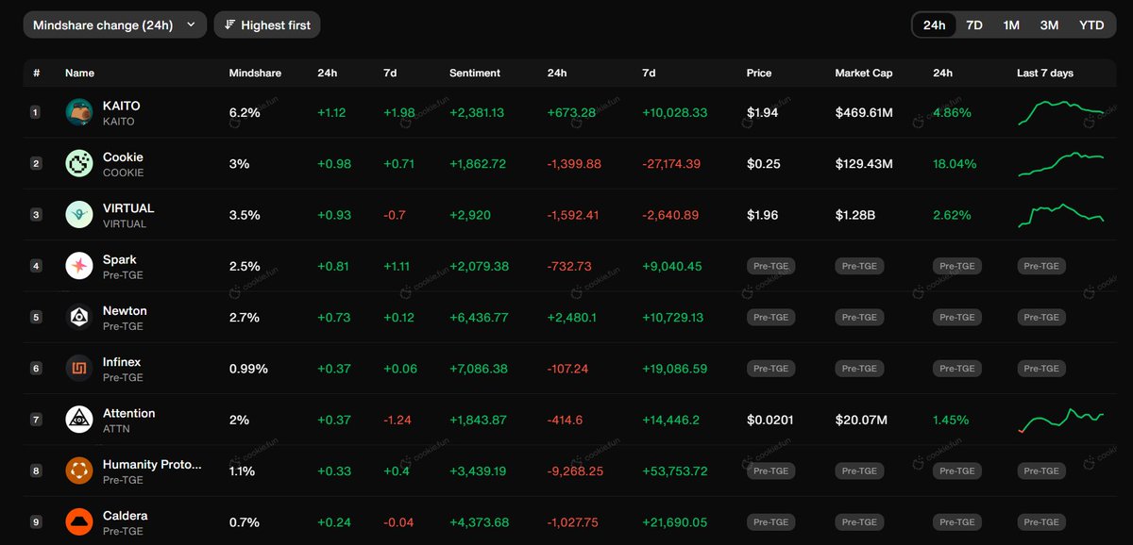Click Attention's 7d mindshare change -1.24
Image resolution: width=1133 pixels, height=545 pixels.
coord(399,420)
